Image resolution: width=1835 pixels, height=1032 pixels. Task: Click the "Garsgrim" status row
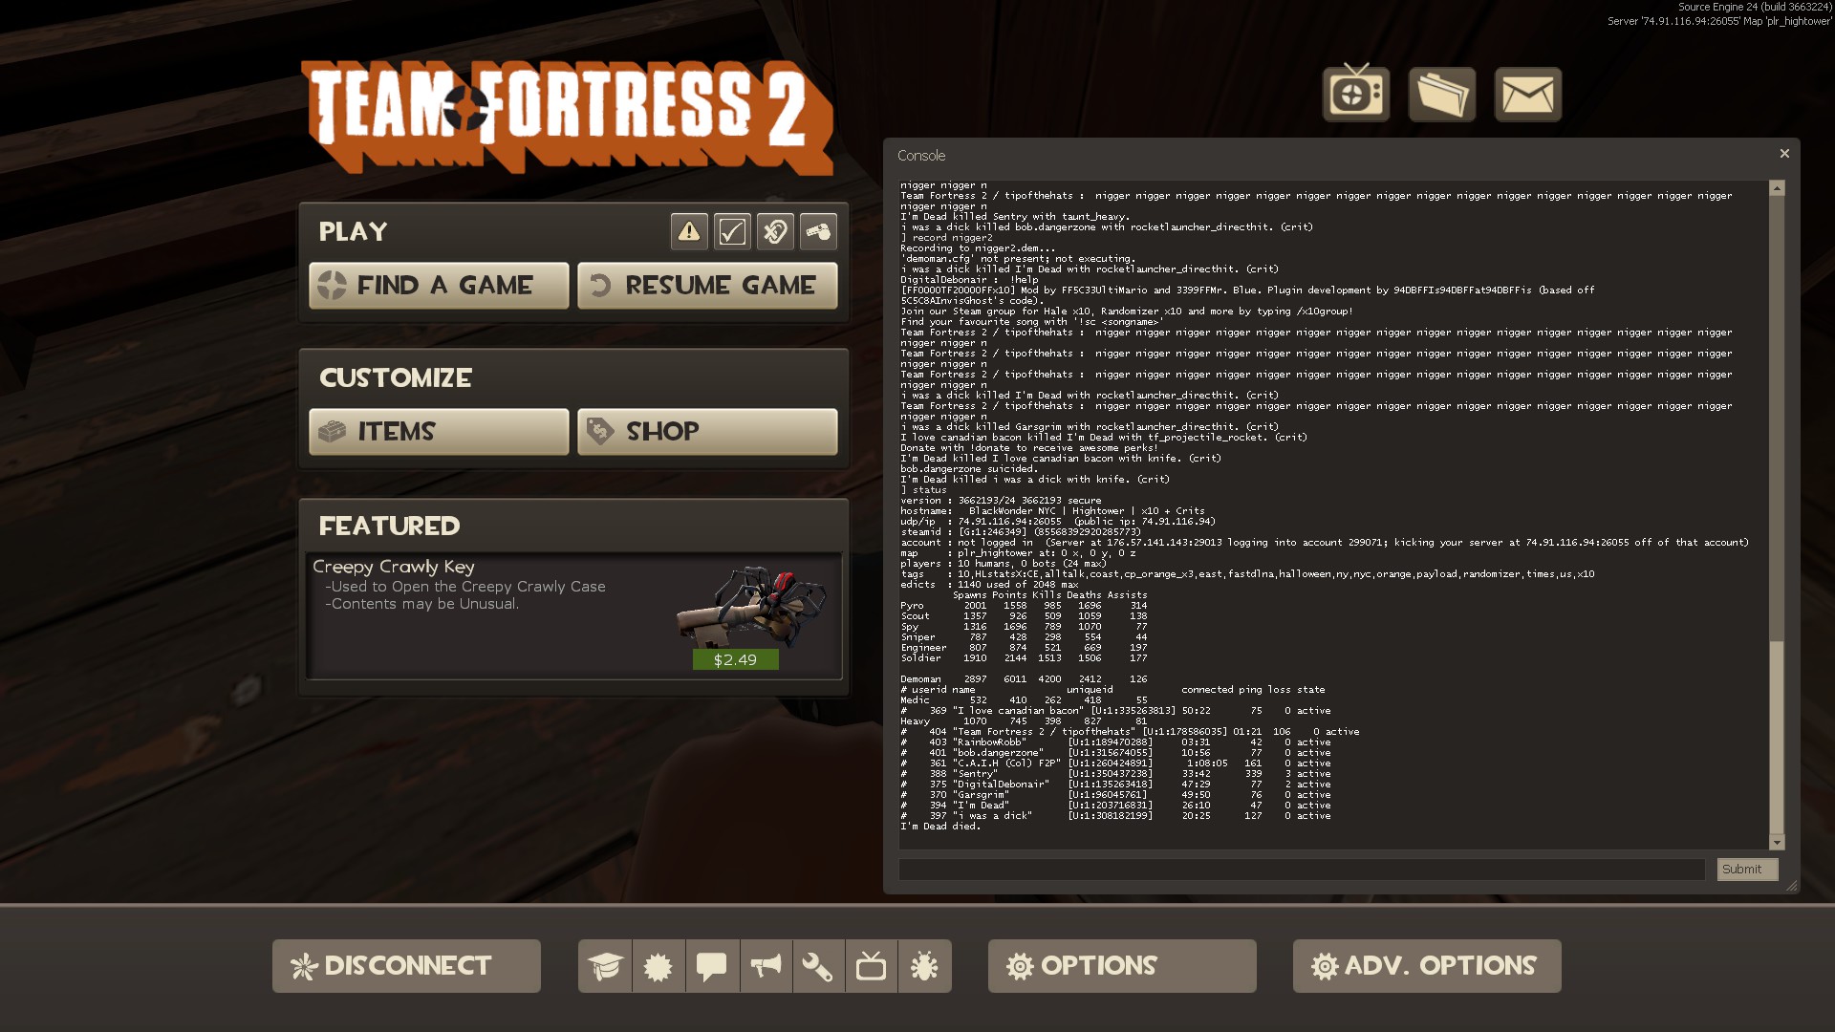(x=1115, y=795)
